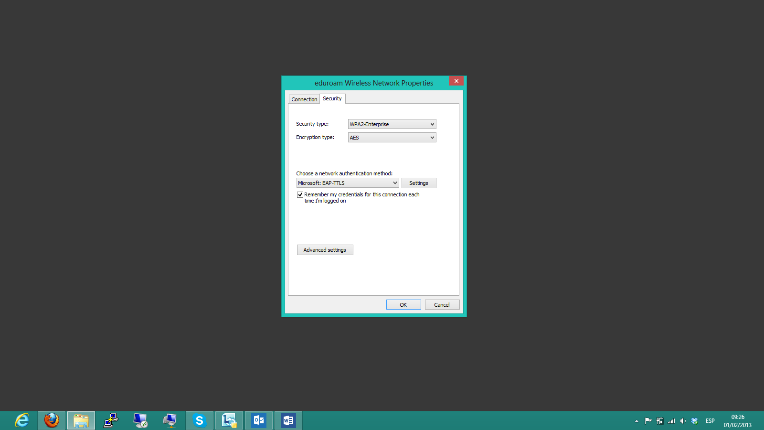
Task: Show hidden tray icons arrow
Action: pyautogui.click(x=637, y=421)
